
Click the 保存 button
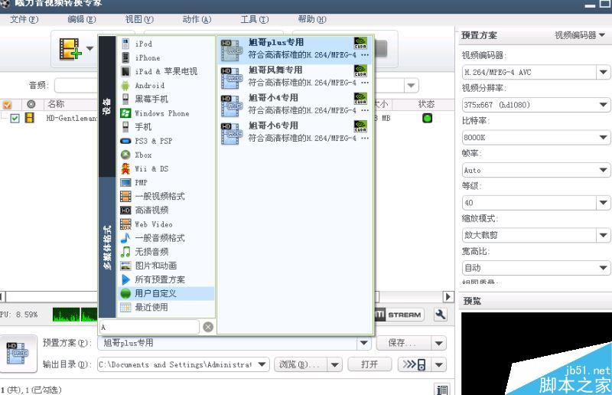(403, 343)
